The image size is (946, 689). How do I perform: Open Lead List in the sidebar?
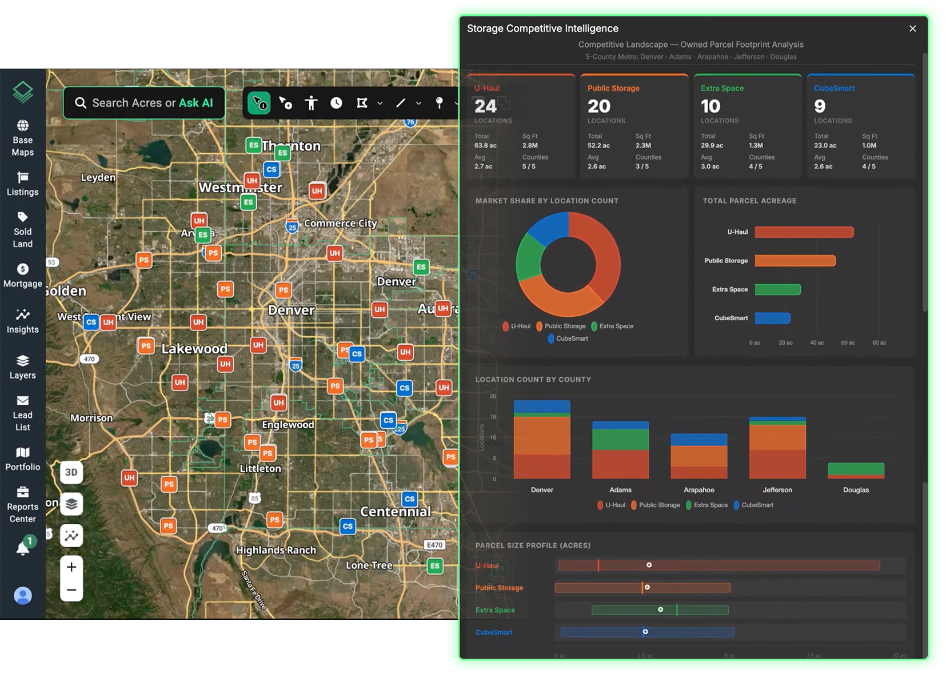(x=23, y=413)
